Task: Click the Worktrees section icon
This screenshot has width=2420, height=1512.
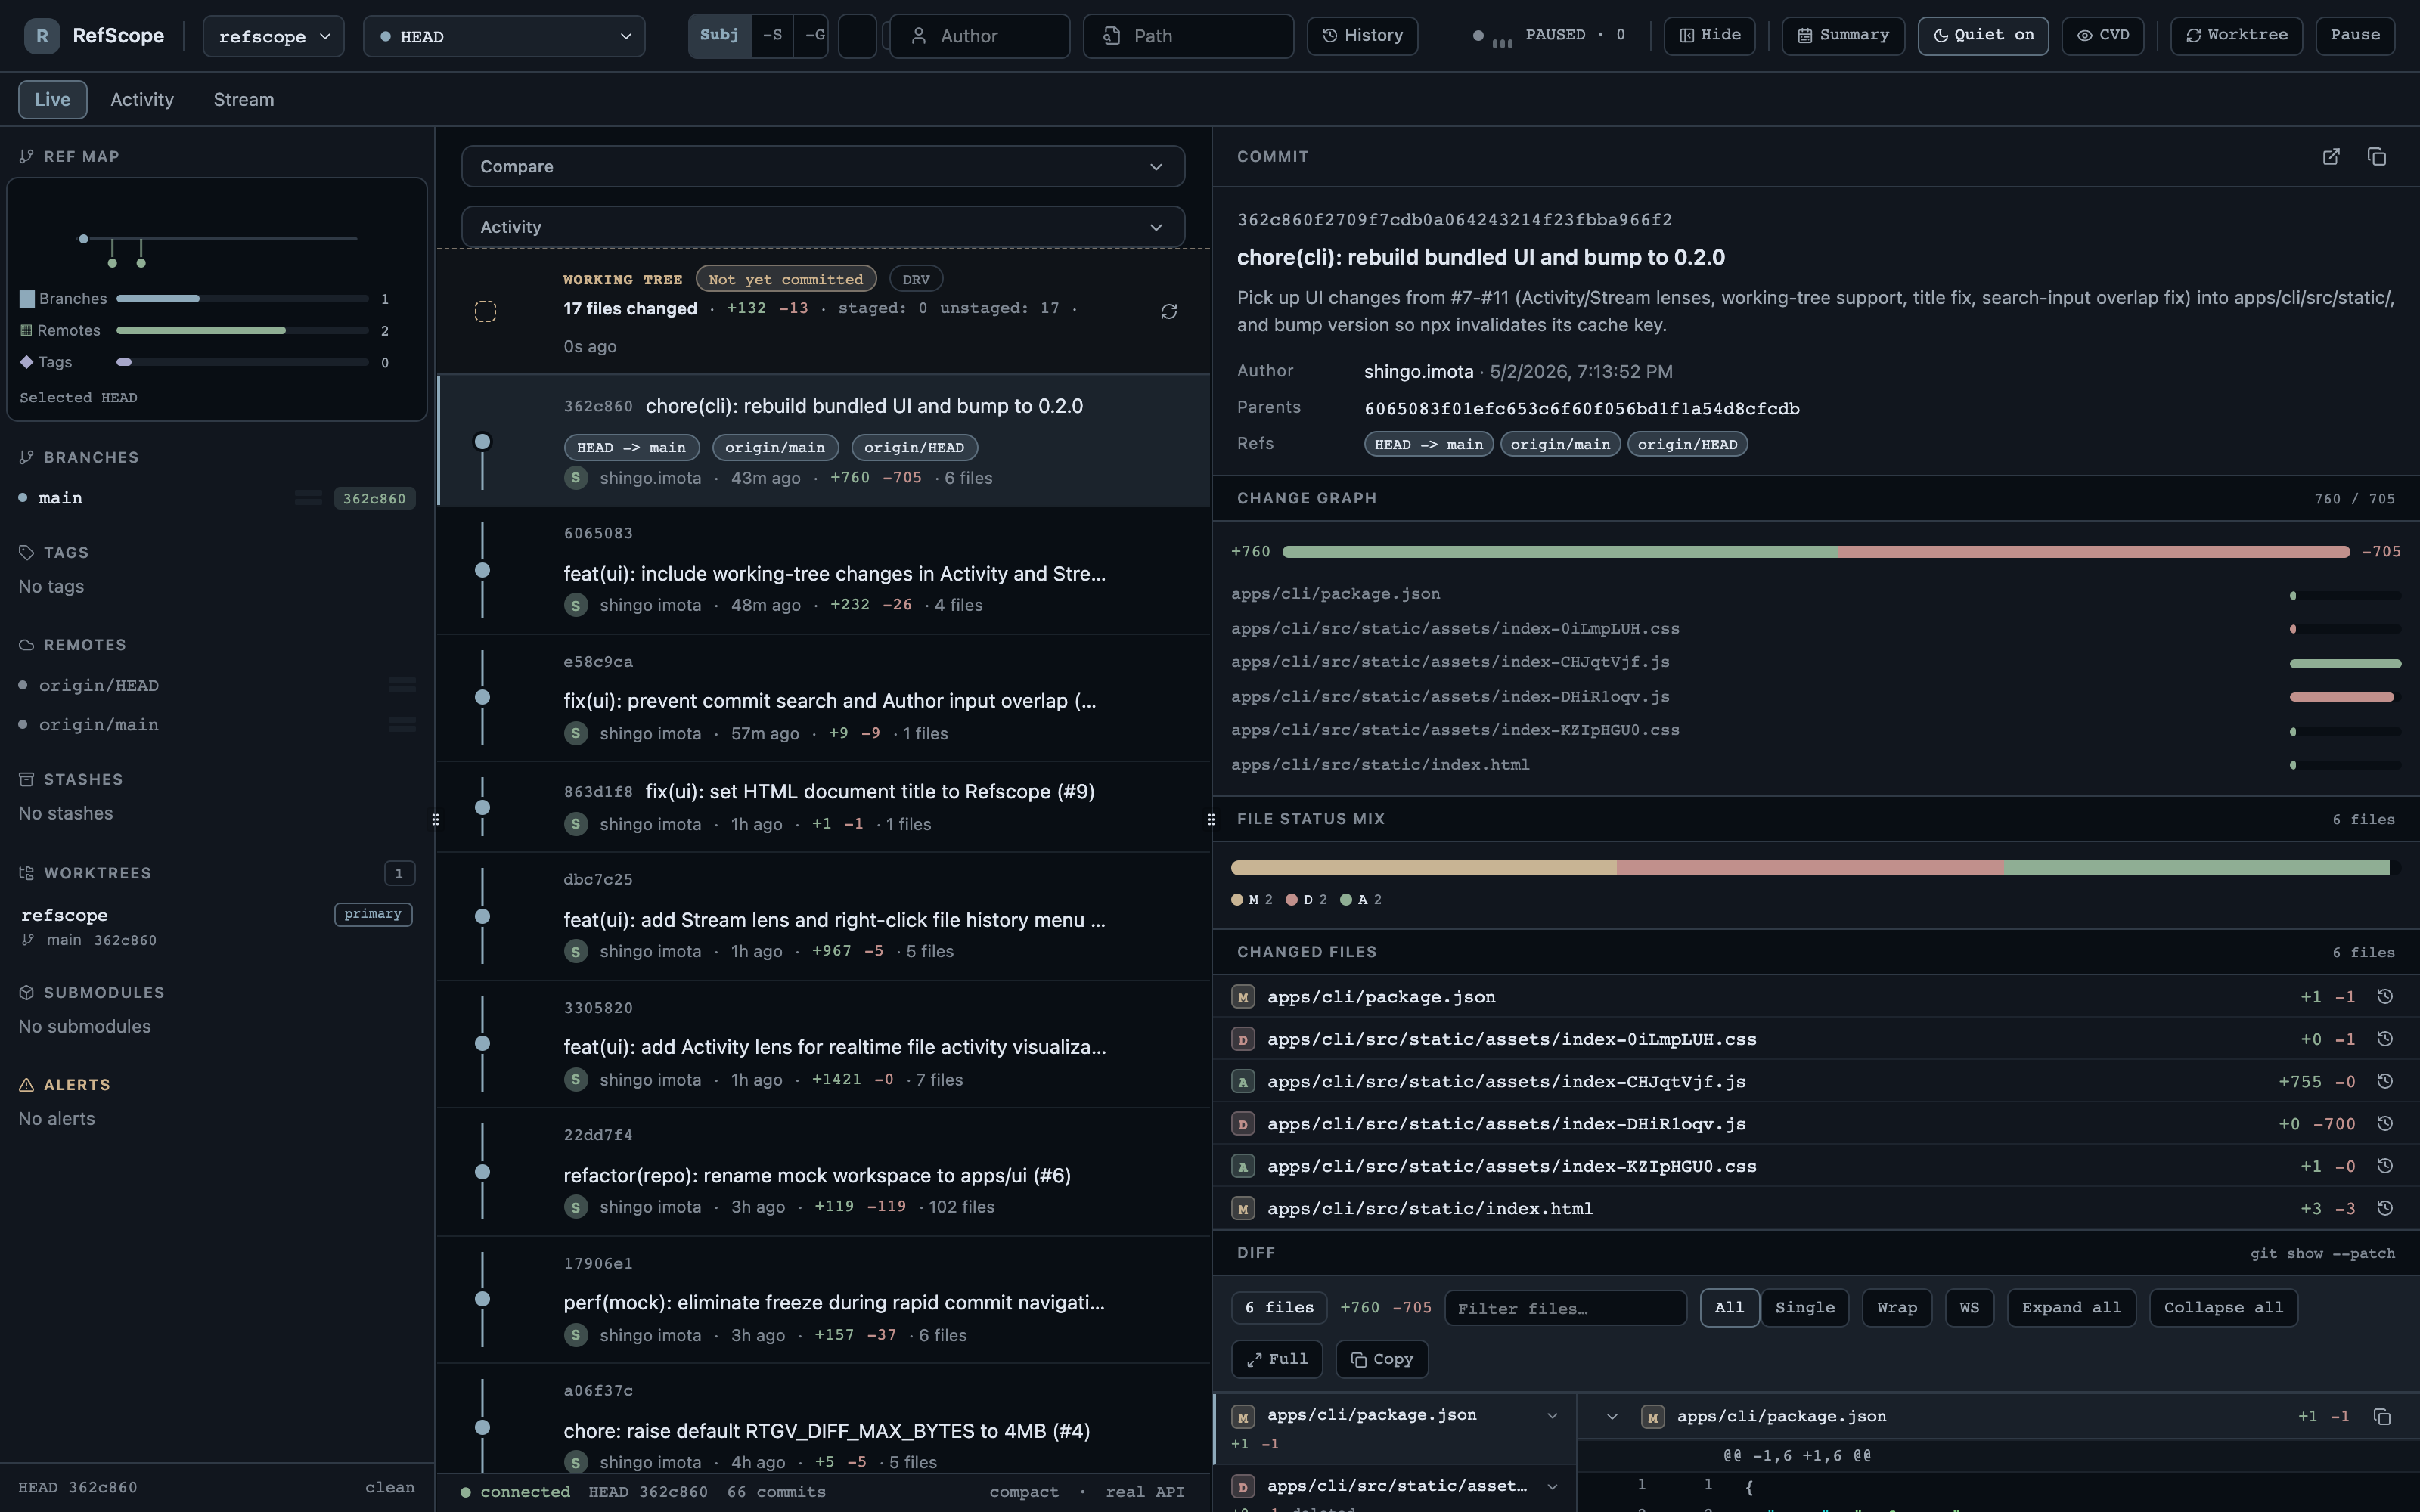Action: pos(27,873)
